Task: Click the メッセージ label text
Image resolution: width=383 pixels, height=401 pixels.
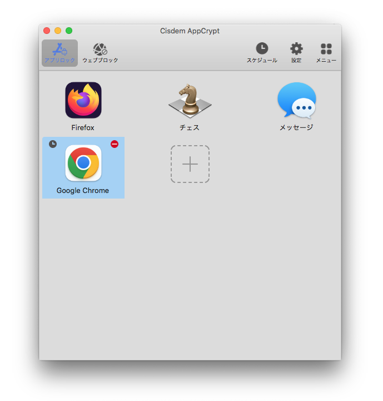Action: [x=296, y=127]
